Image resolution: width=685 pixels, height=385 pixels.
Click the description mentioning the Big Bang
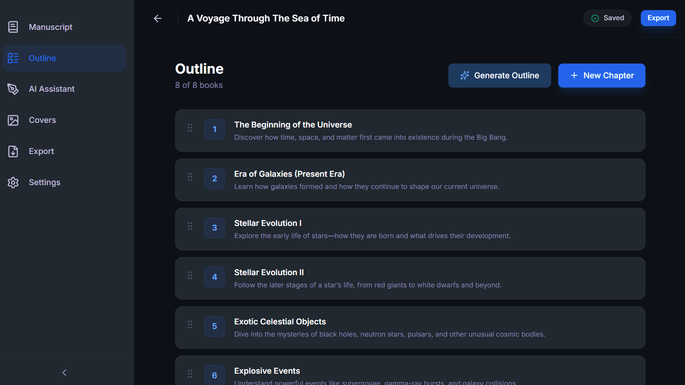371,137
